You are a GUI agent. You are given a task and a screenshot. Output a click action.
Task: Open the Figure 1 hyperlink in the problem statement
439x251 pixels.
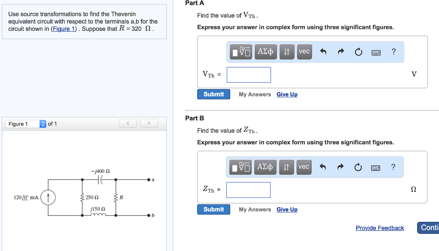63,29
